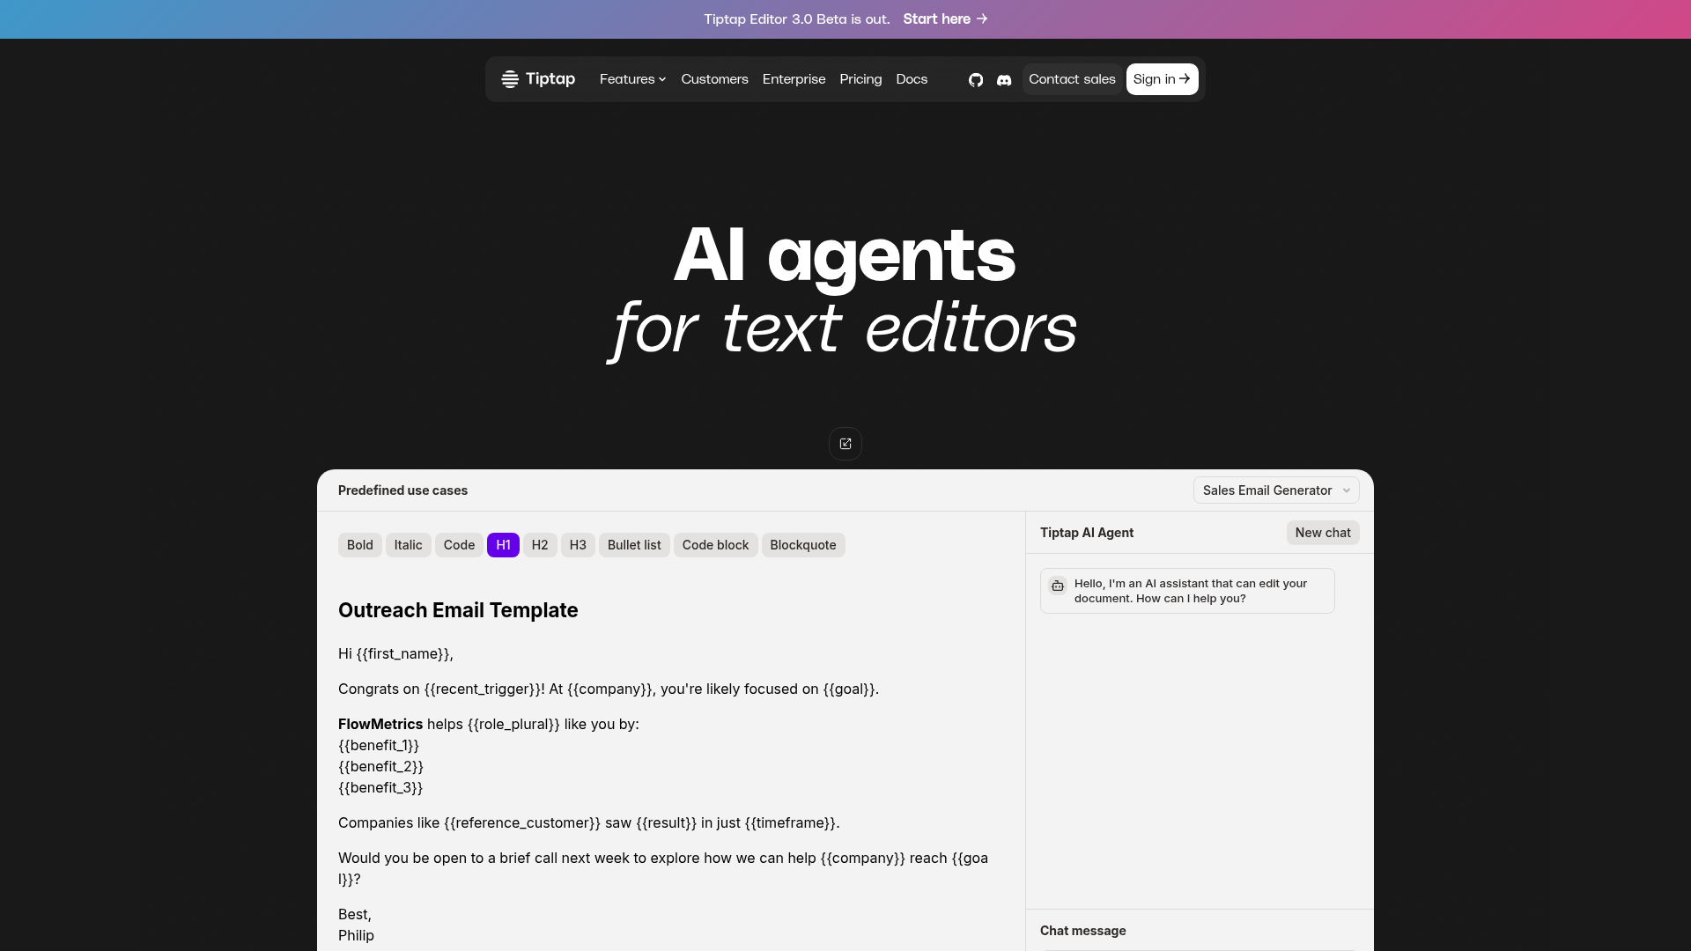Click the 'Tiptap AI Agent' panel title
Screen dimensions: 1691x951
pyautogui.click(x=1086, y=533)
